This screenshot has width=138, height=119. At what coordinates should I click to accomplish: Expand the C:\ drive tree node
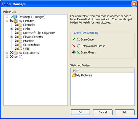point(7,57)
